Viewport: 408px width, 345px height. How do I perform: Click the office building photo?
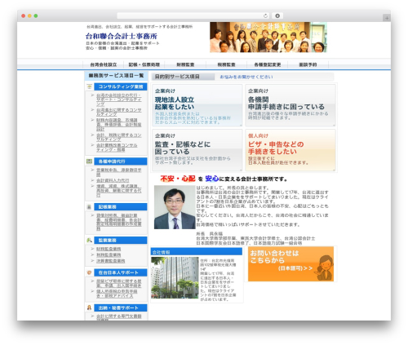pyautogui.click(x=175, y=277)
